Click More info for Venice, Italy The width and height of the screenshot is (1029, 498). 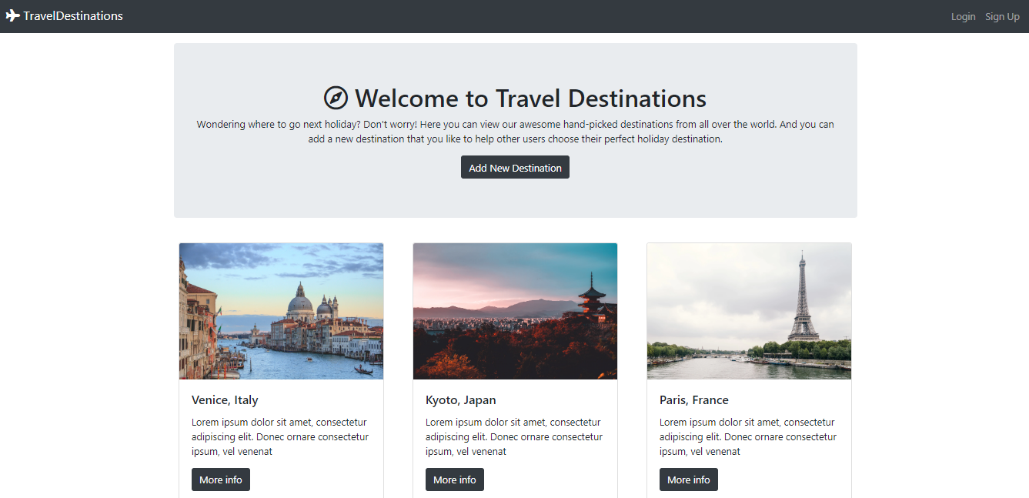221,479
